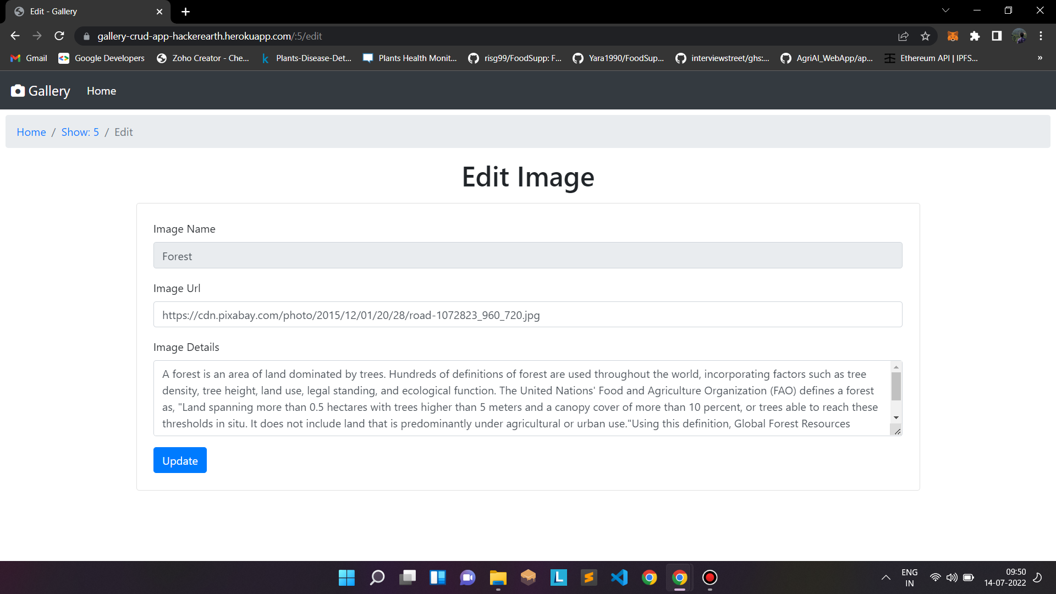Click the page refresh icon
Screen dimensions: 1056x594
(60, 36)
